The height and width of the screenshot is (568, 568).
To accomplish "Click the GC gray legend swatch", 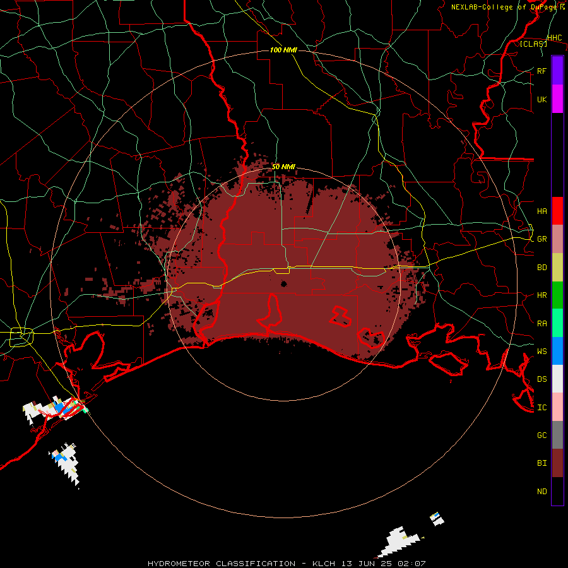I will 557,435.
